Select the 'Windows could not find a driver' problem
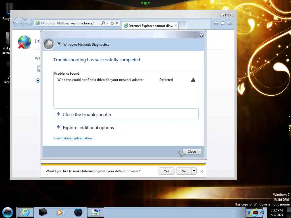The image size is (291, 218). 100,80
